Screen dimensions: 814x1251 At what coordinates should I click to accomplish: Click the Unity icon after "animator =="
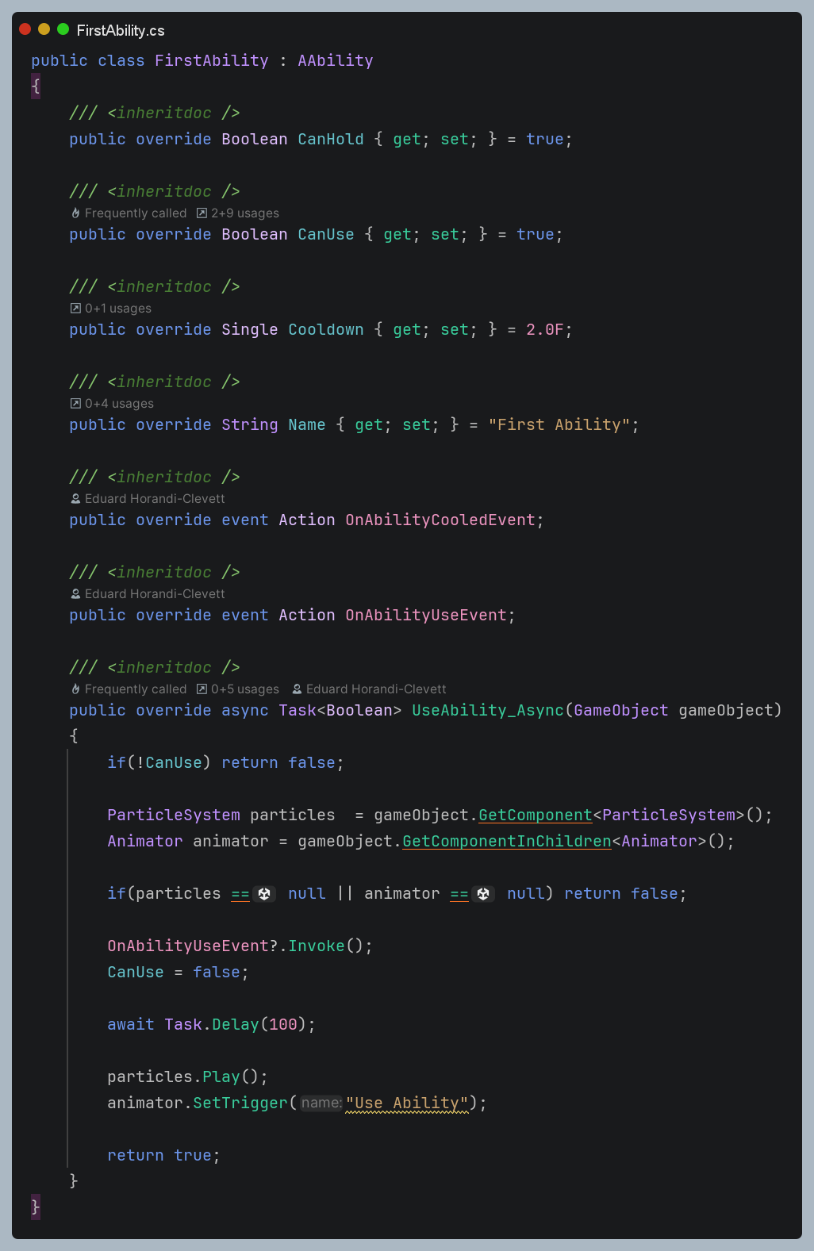(483, 894)
